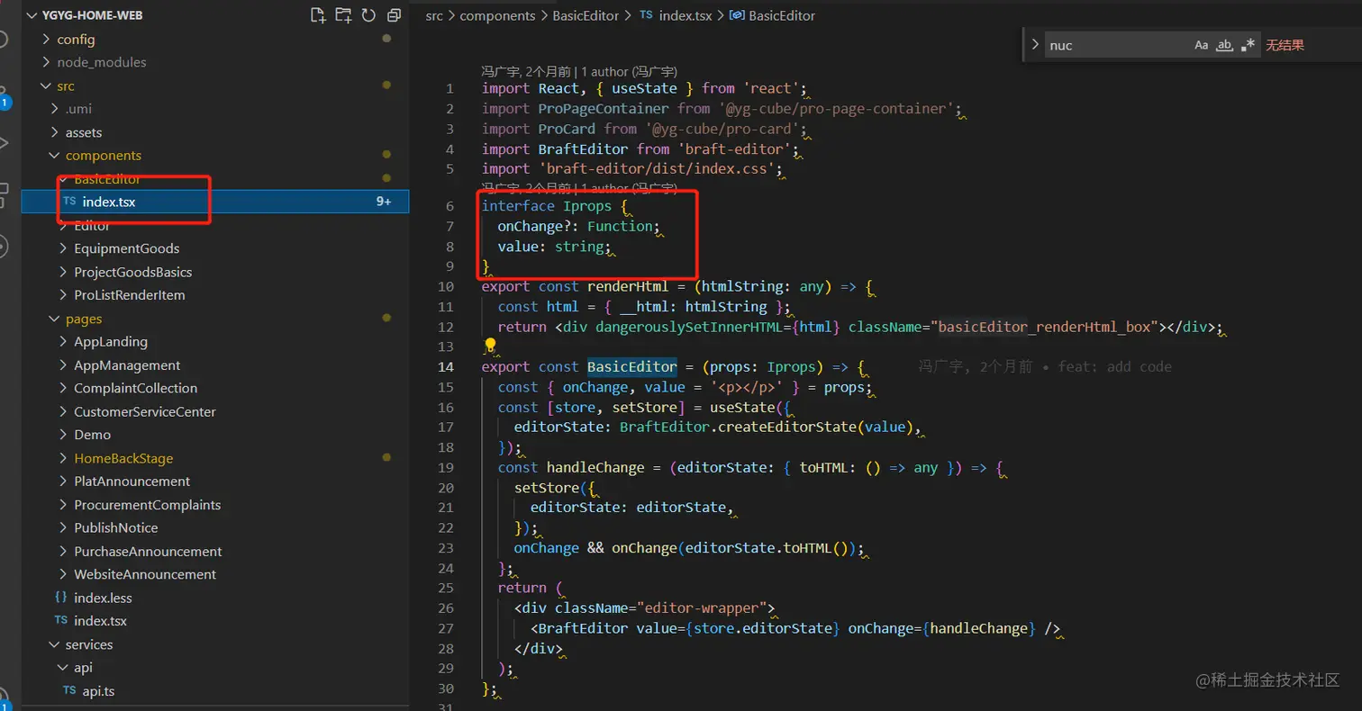Collapse the src folder chevron
Image resolution: width=1362 pixels, height=711 pixels.
[47, 86]
